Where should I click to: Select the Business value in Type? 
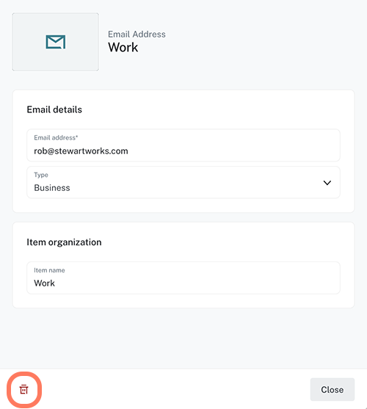coord(52,188)
